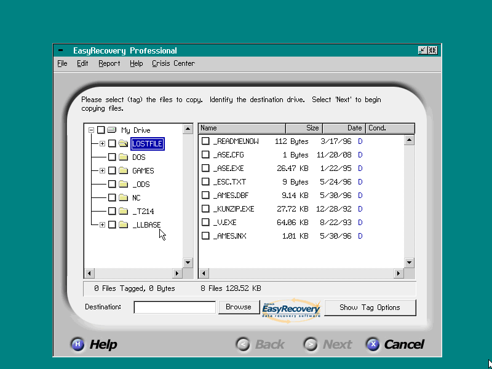Viewport: 492px width, 369px height.
Task: Click the GAMES folder icon
Action: tap(123, 171)
